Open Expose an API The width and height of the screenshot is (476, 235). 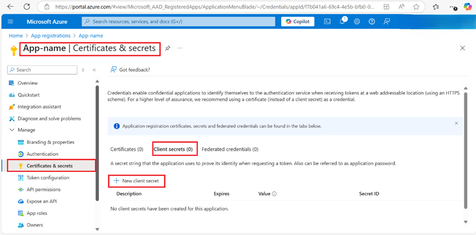(x=42, y=201)
